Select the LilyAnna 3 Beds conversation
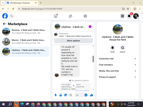143x107 pixels. coord(25,52)
